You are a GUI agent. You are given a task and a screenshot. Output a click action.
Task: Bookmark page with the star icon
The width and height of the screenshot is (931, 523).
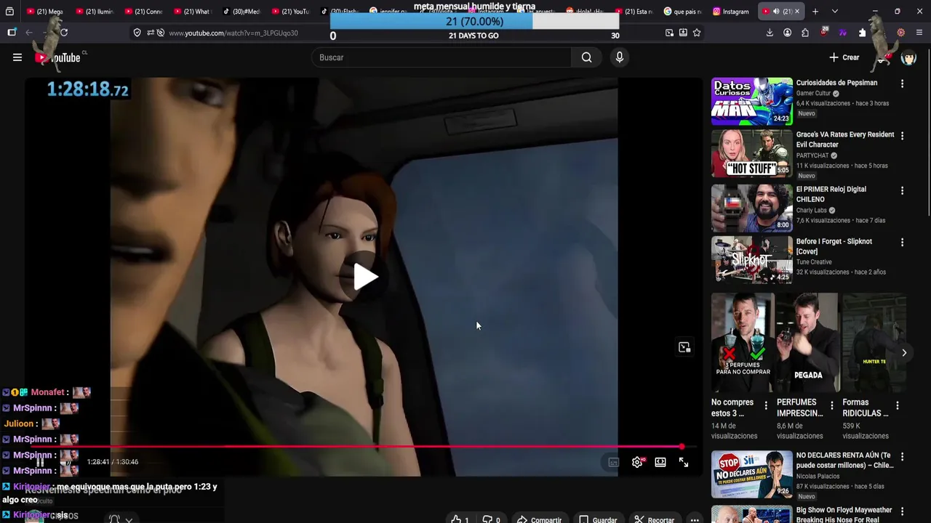pos(697,33)
